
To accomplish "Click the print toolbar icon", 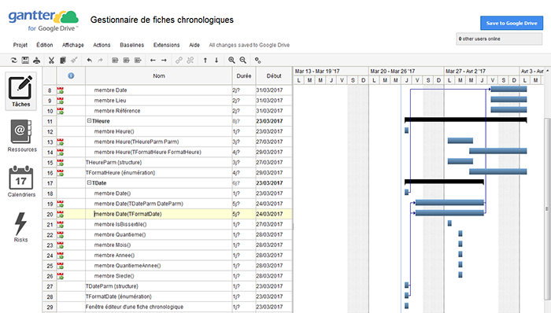I will pyautogui.click(x=36, y=60).
